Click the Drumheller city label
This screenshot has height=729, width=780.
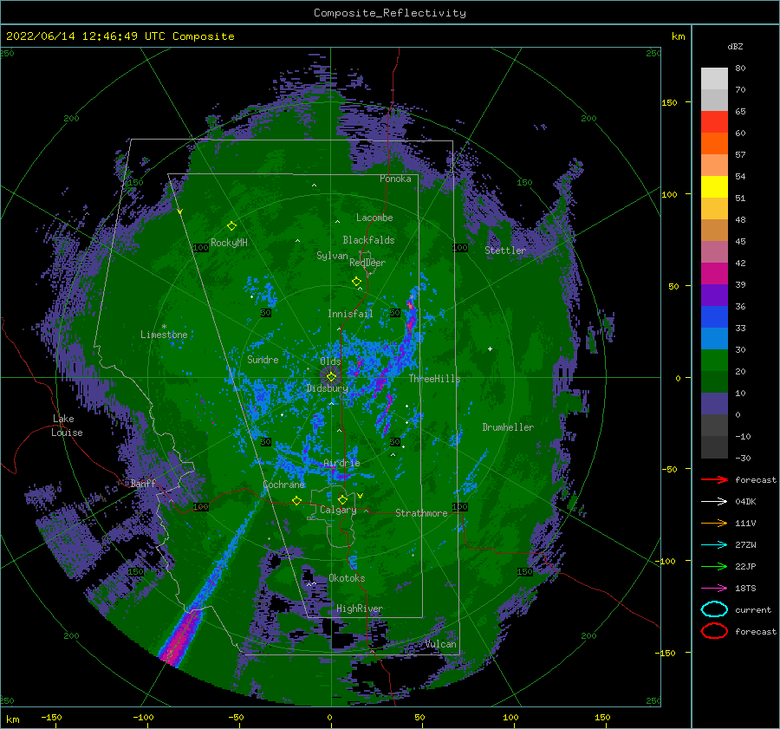tap(508, 427)
